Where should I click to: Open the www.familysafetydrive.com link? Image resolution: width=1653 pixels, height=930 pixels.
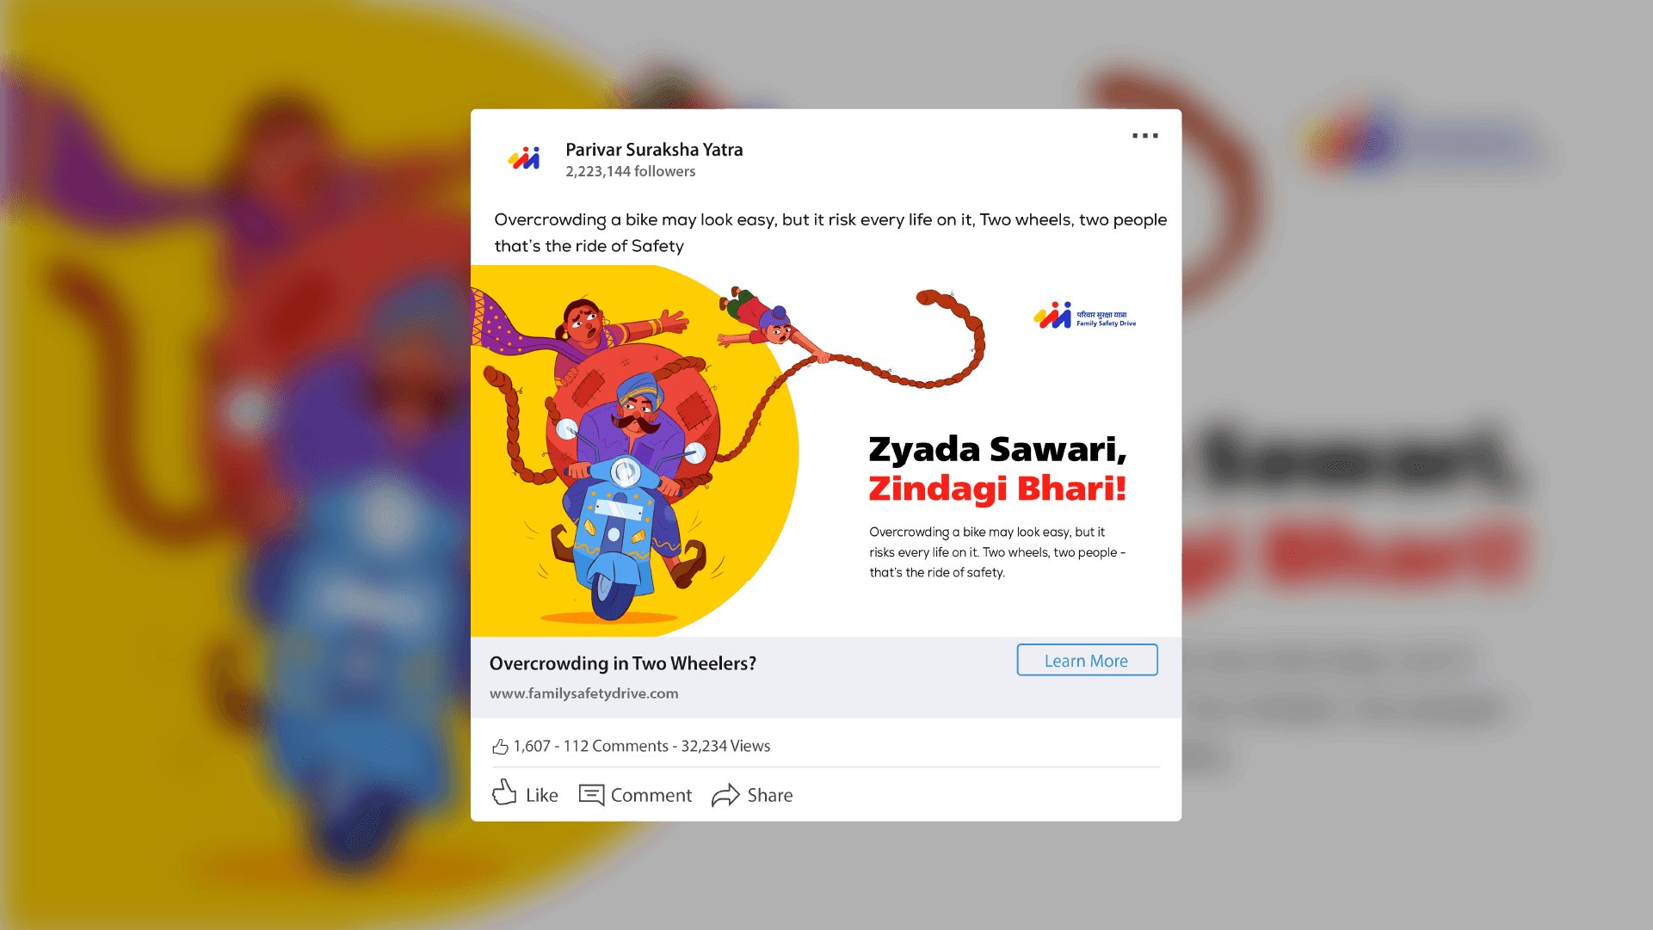click(x=583, y=693)
